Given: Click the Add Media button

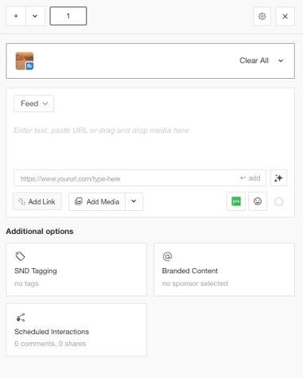Looking at the screenshot, I should point(97,201).
